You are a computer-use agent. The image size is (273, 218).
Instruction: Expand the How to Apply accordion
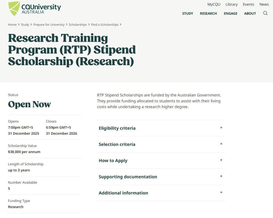click(x=113, y=161)
